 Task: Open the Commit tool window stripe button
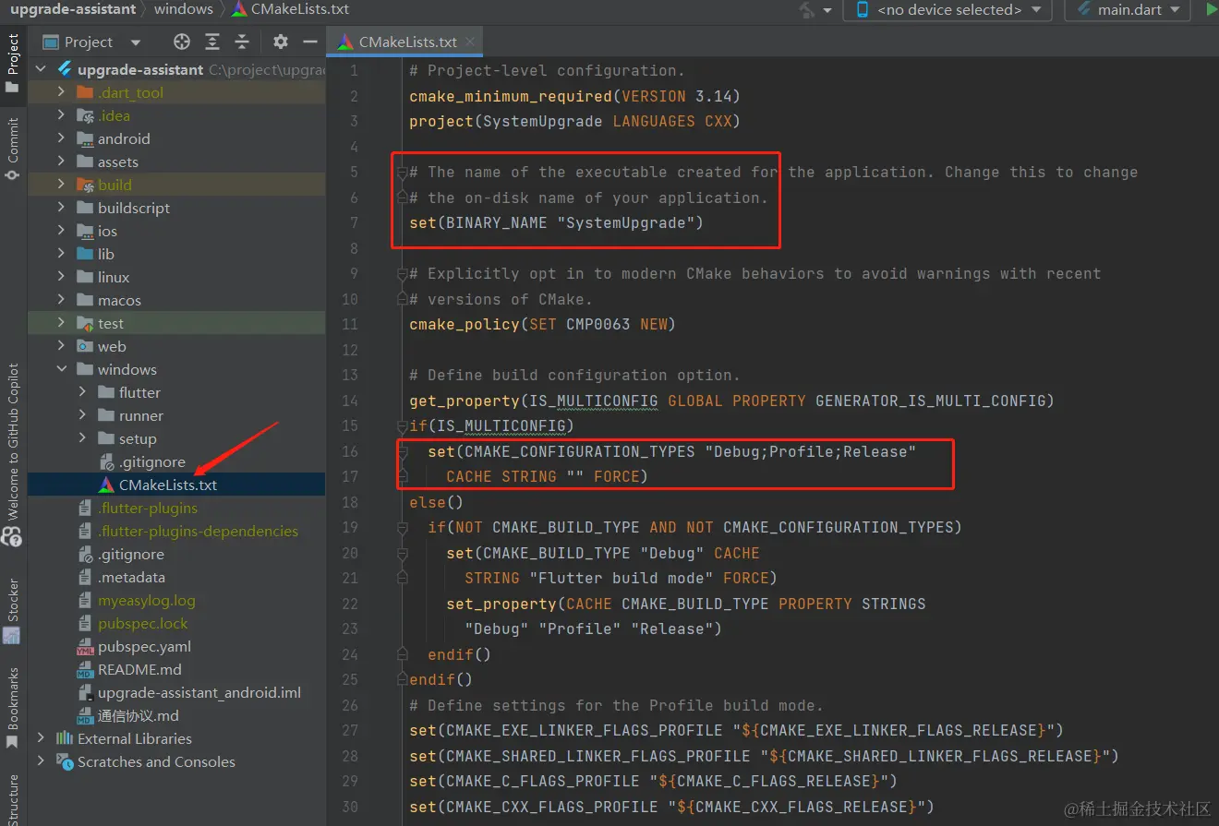(x=13, y=150)
